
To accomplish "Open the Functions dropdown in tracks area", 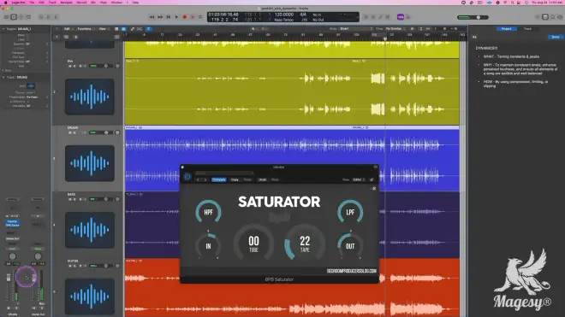I will point(86,29).
